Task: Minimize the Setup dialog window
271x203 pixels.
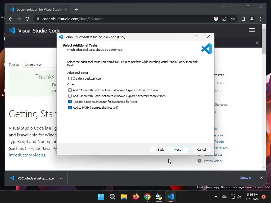Action: point(184,37)
